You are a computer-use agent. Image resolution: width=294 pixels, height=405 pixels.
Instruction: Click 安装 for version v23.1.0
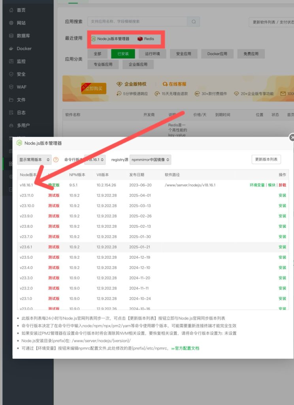click(283, 299)
